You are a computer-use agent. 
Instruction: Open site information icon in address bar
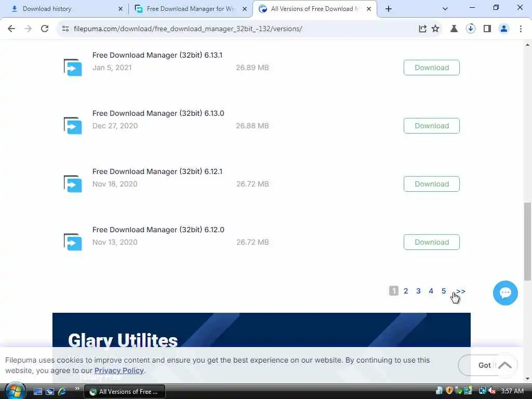tap(65, 29)
